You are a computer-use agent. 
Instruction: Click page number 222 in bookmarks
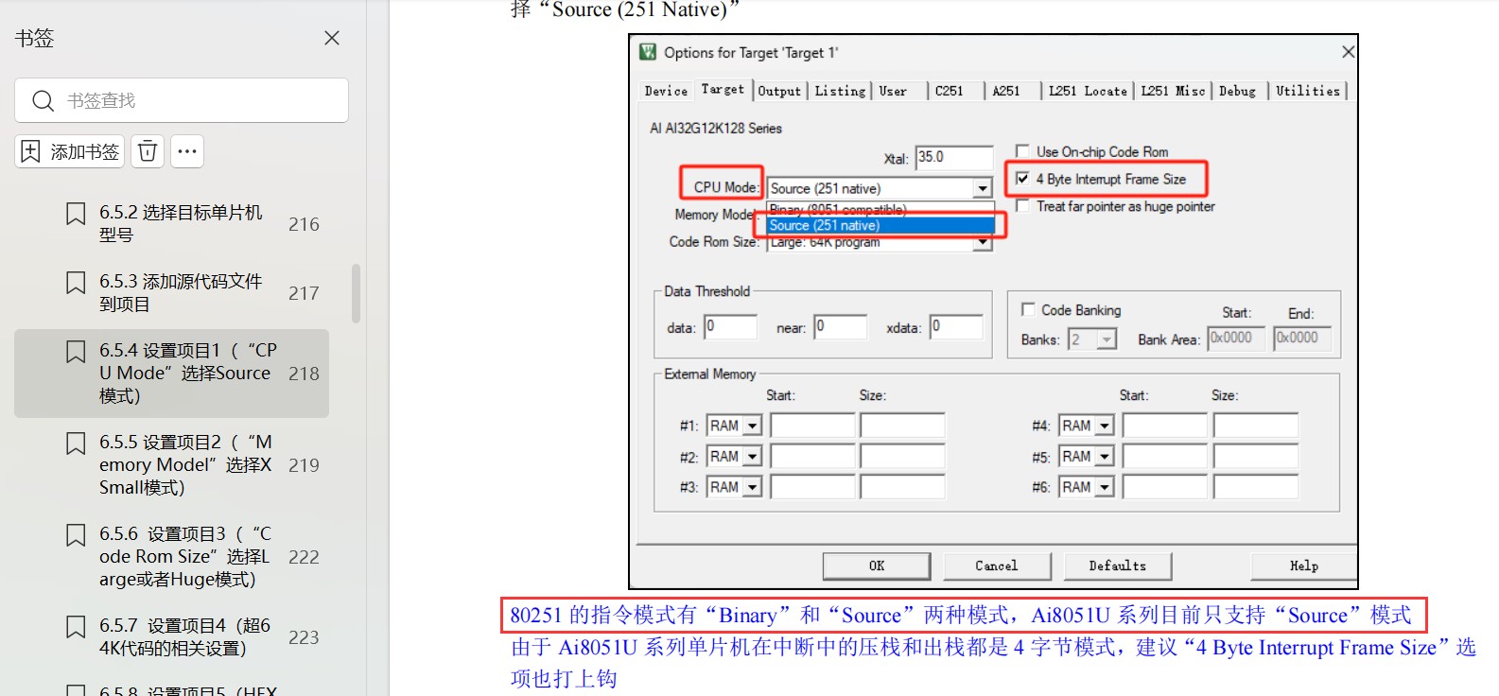coord(304,557)
